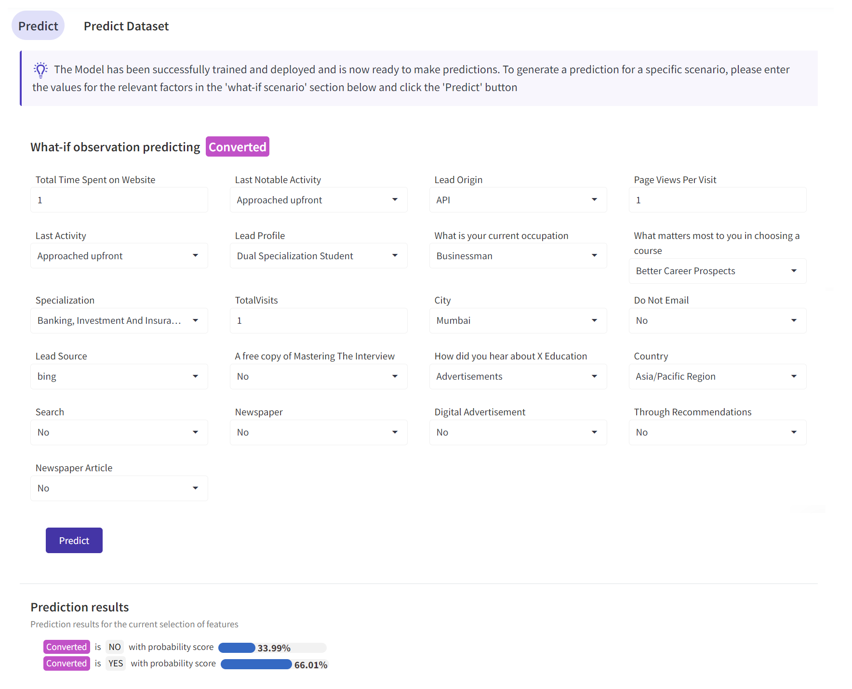Click the purple Predict button
Image resolution: width=852 pixels, height=689 pixels.
tap(74, 540)
